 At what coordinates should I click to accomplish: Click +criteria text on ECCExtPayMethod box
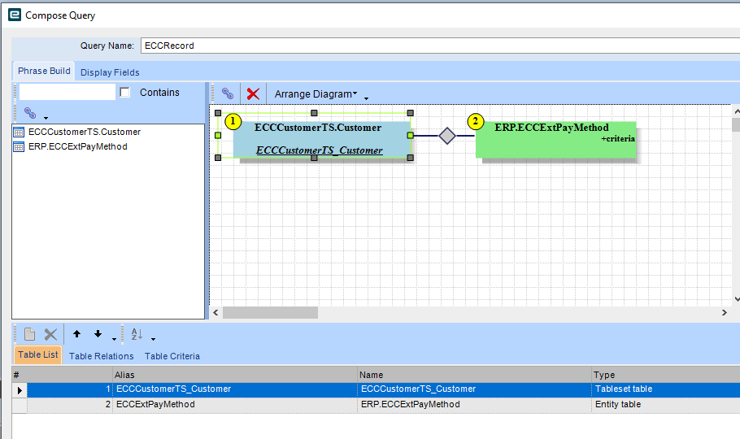618,139
